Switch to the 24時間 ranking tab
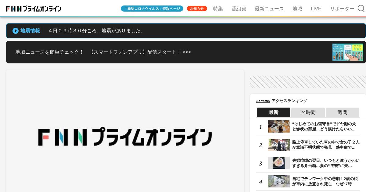 tap(308, 112)
